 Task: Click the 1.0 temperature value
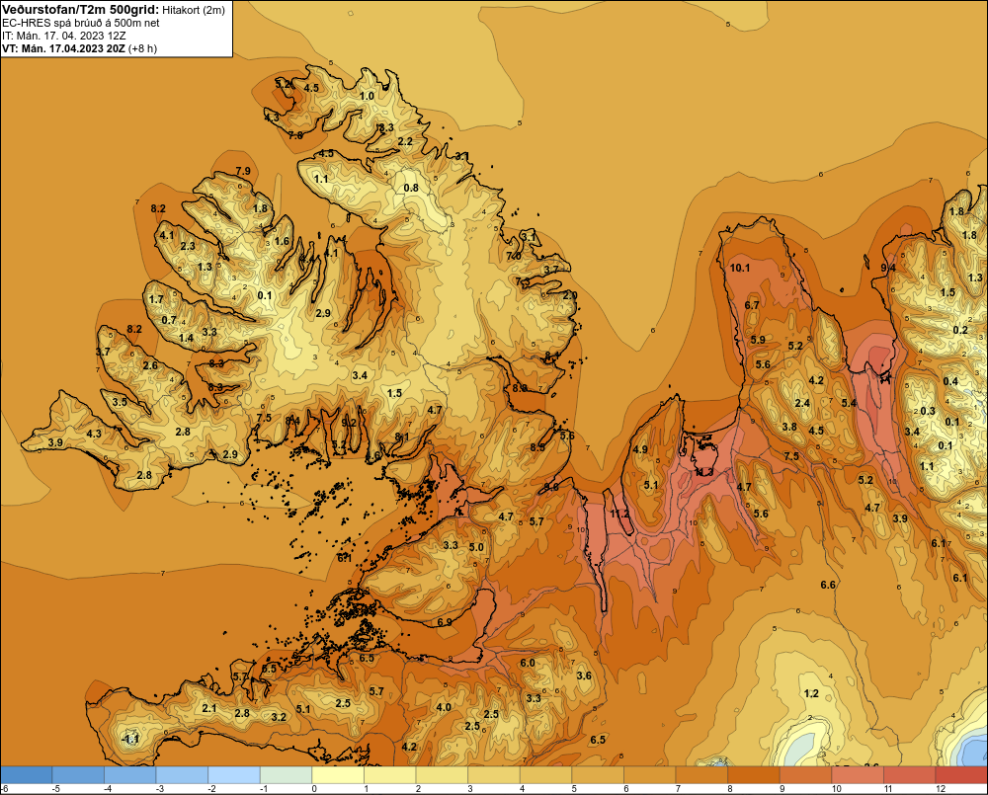[367, 96]
